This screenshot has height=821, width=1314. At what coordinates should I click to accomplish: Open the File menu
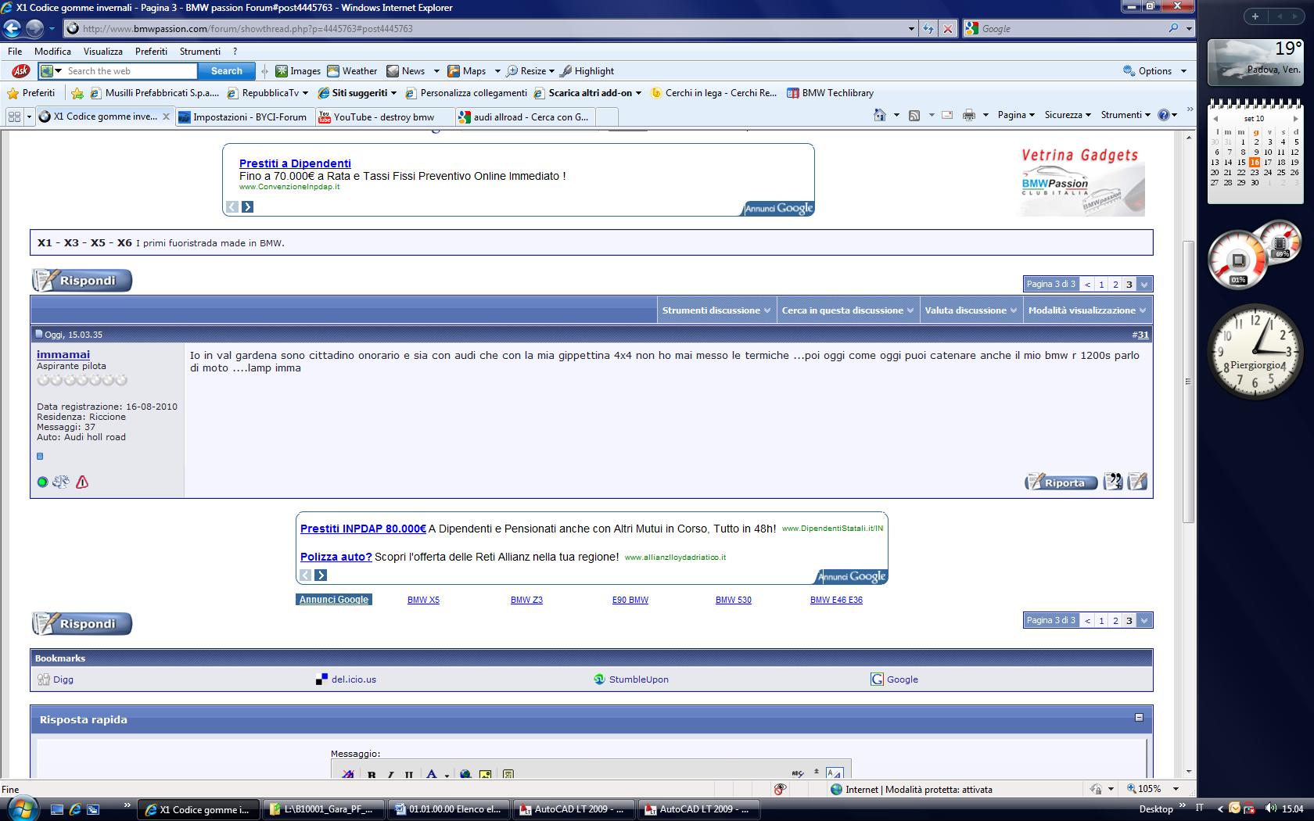[x=15, y=51]
